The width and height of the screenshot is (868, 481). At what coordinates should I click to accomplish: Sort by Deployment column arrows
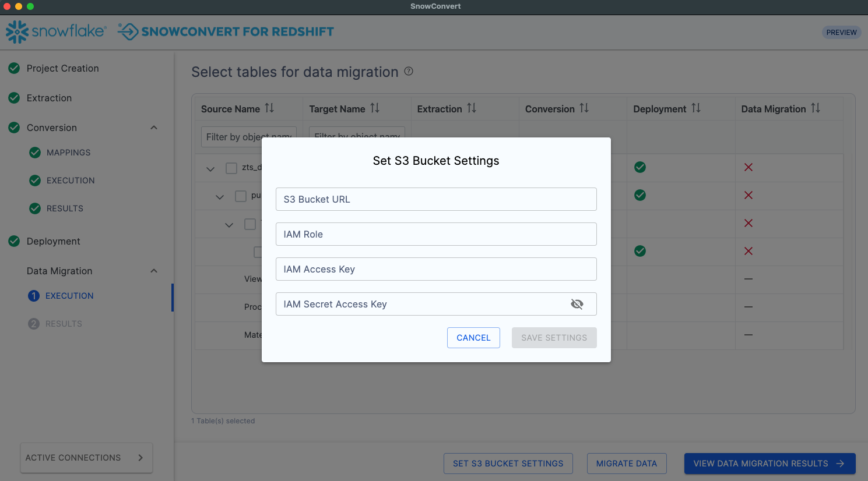click(x=696, y=108)
